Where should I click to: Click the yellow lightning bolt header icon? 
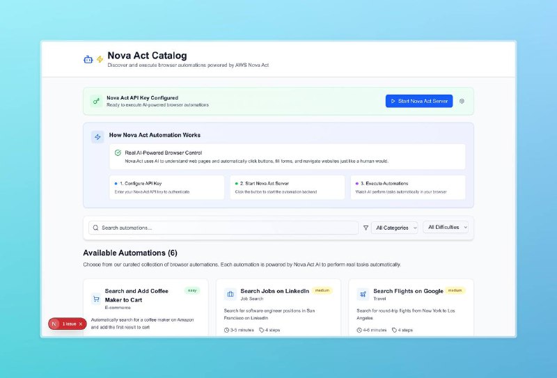pyautogui.click(x=100, y=59)
